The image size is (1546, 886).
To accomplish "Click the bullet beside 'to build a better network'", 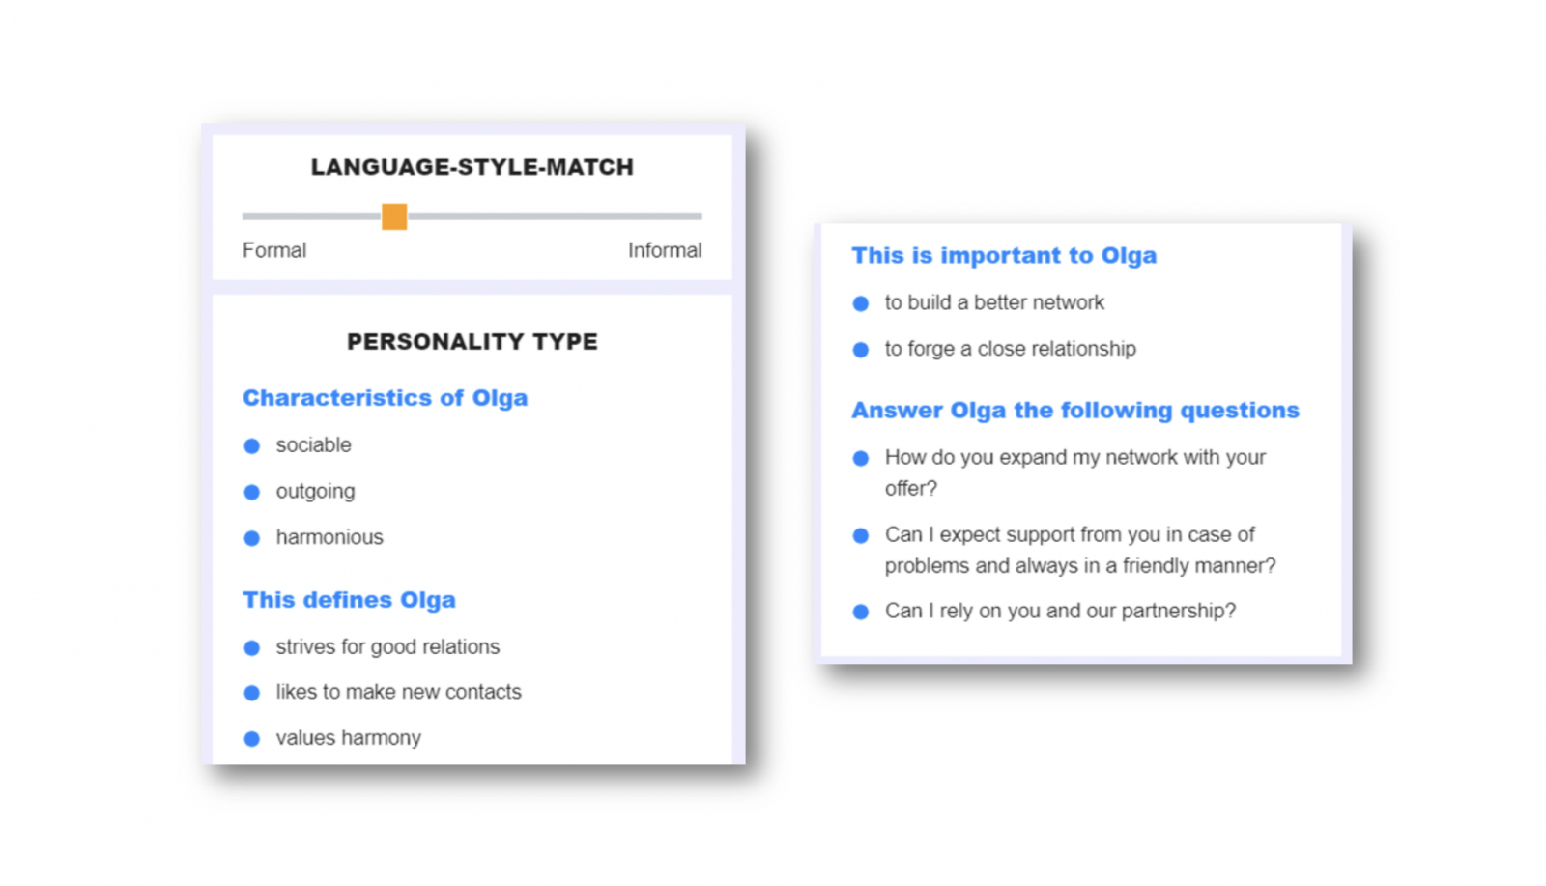I will tap(861, 303).
